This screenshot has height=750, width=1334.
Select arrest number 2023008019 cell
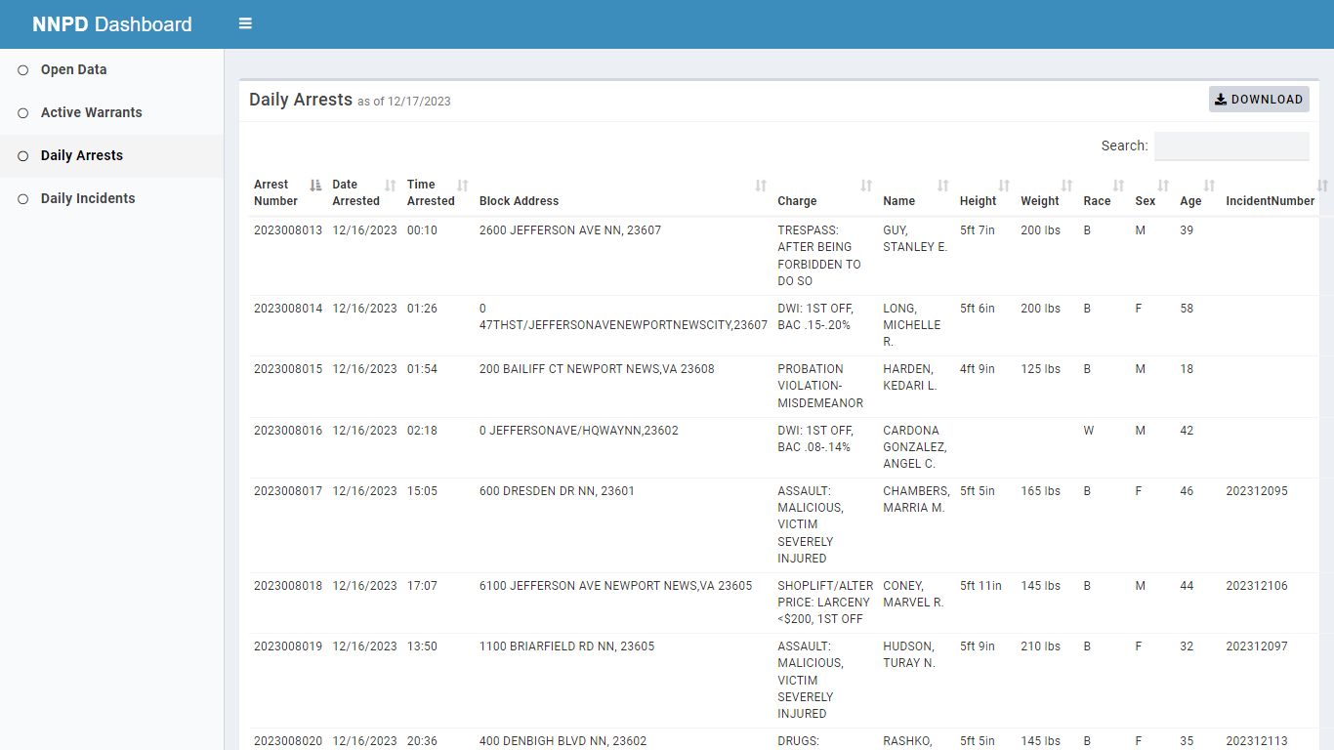(x=288, y=646)
